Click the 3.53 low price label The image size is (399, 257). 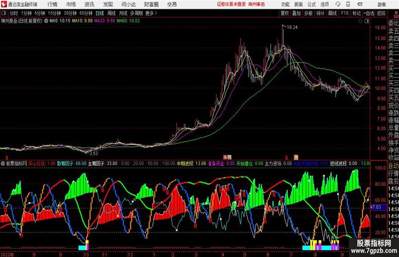pos(93,153)
